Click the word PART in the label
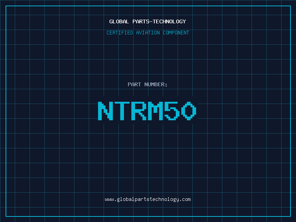 click(x=134, y=84)
